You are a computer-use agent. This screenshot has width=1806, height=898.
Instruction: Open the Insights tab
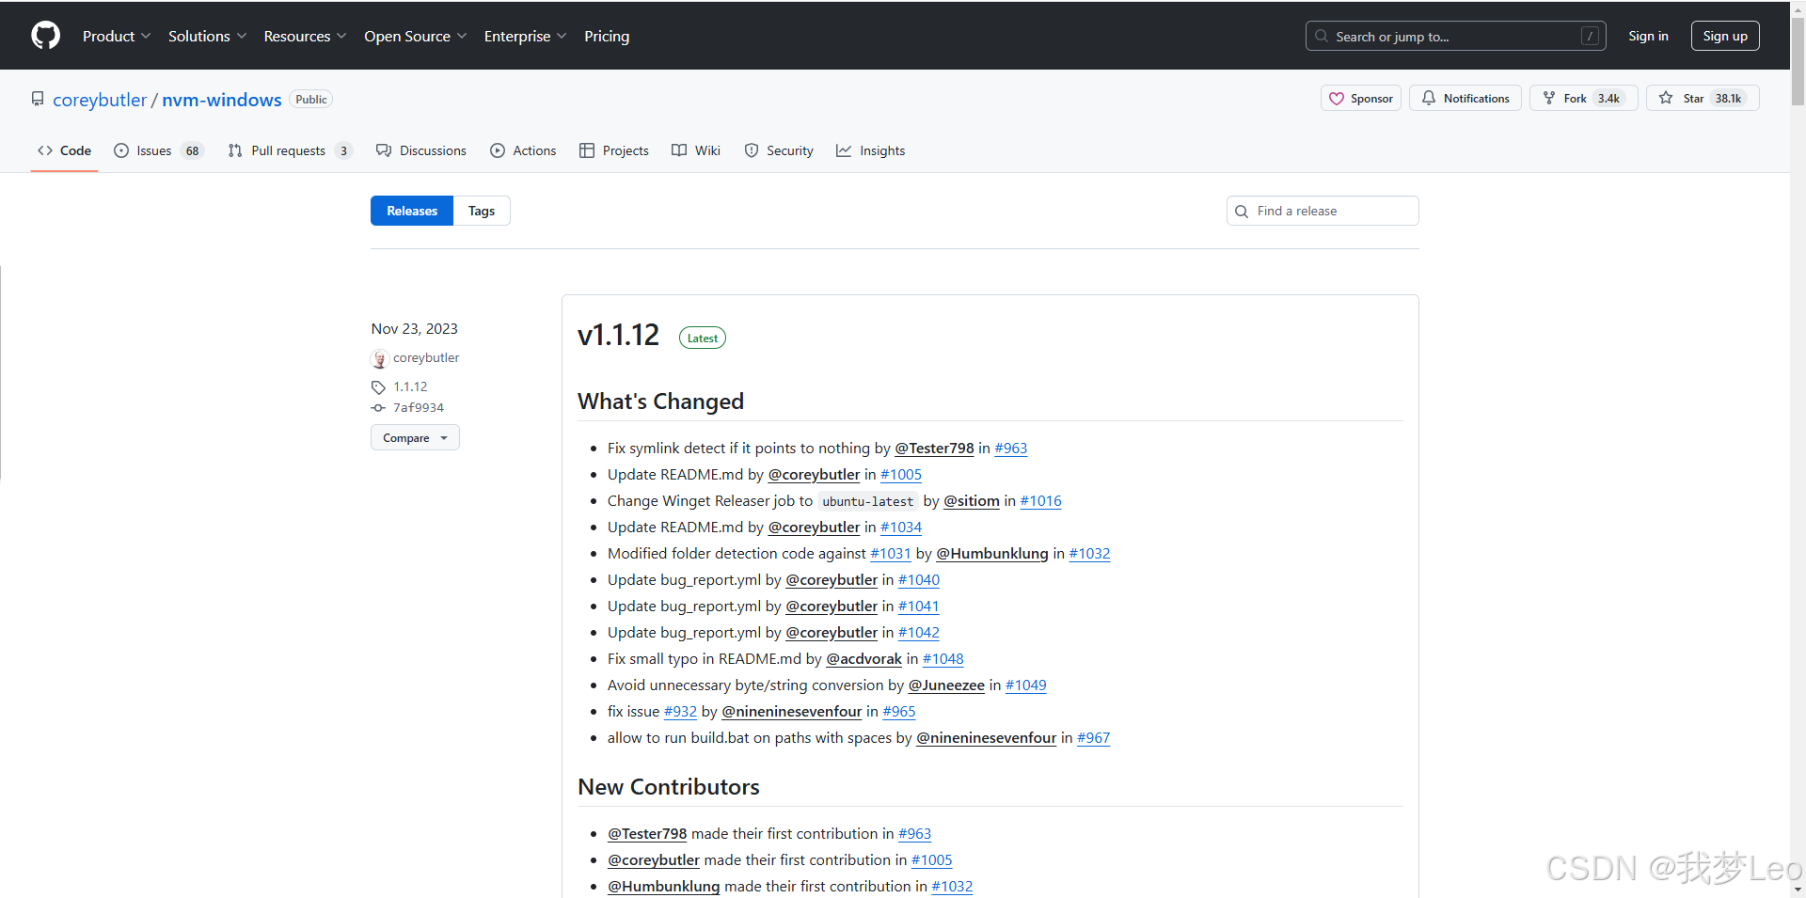point(871,150)
